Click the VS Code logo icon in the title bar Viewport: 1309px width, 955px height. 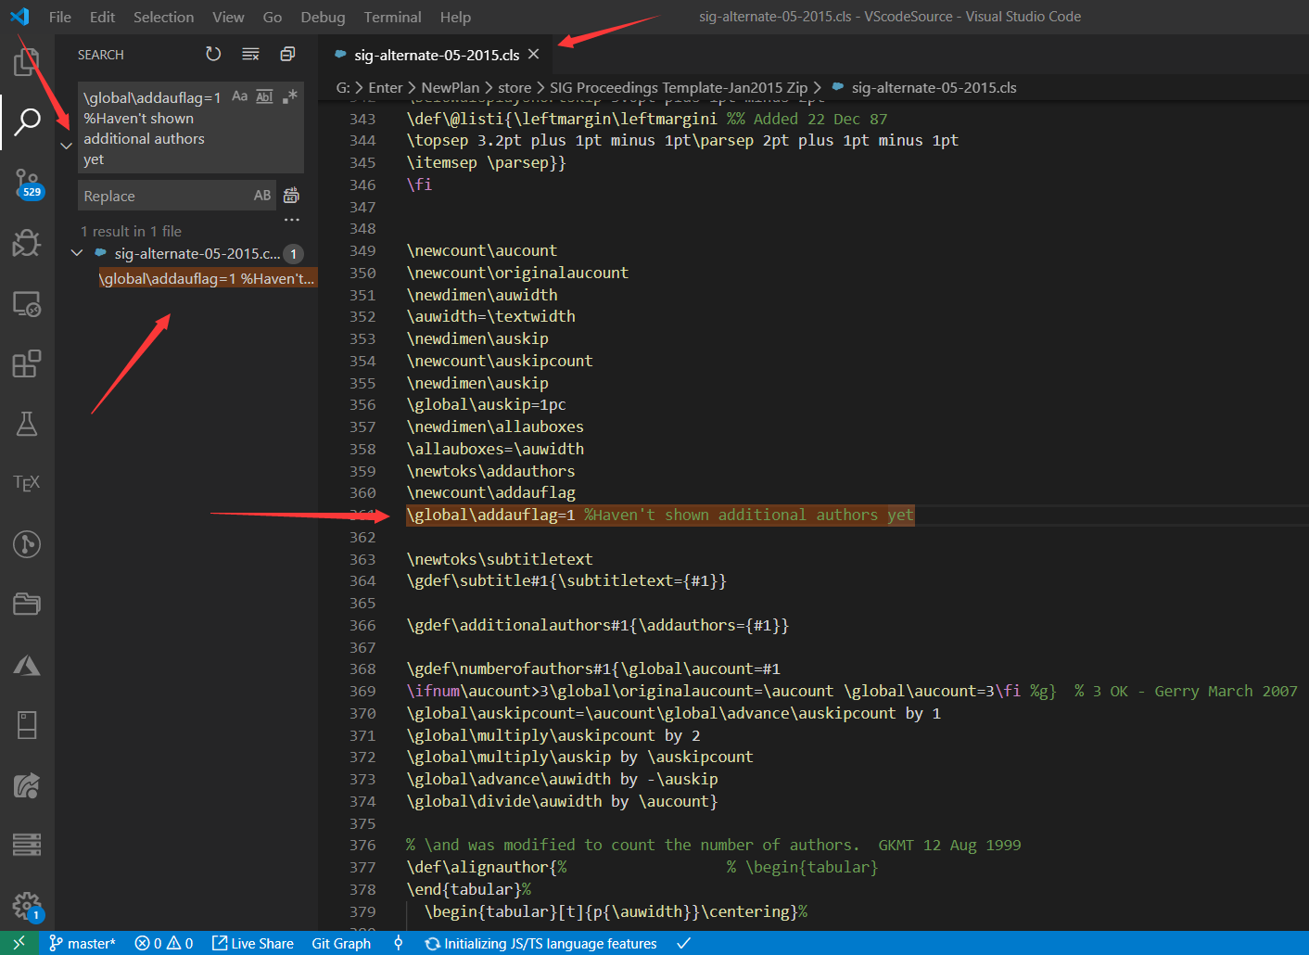[x=19, y=17]
